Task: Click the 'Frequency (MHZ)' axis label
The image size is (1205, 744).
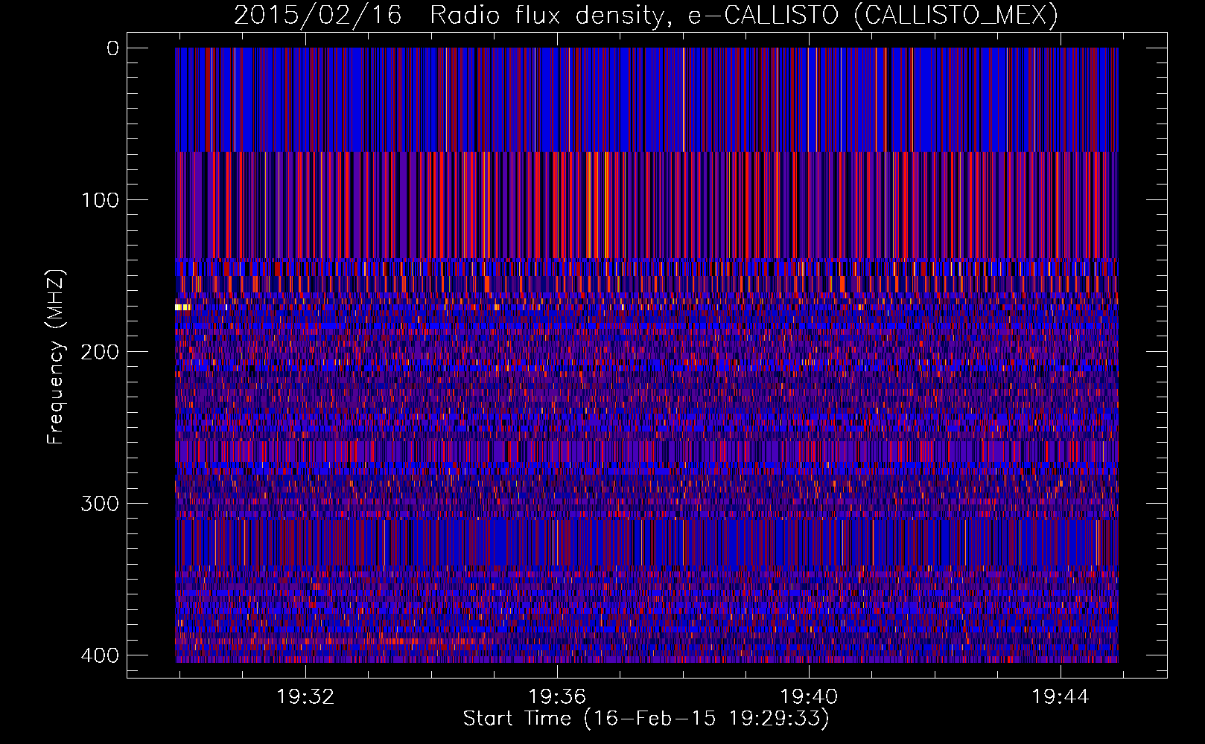Action: (x=56, y=357)
